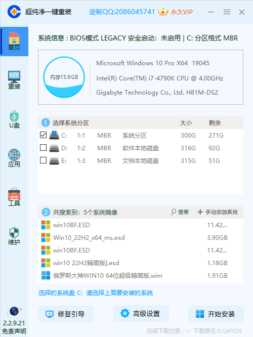Click the 永久VIP label
Screen dimensions: 253x337
182,12
